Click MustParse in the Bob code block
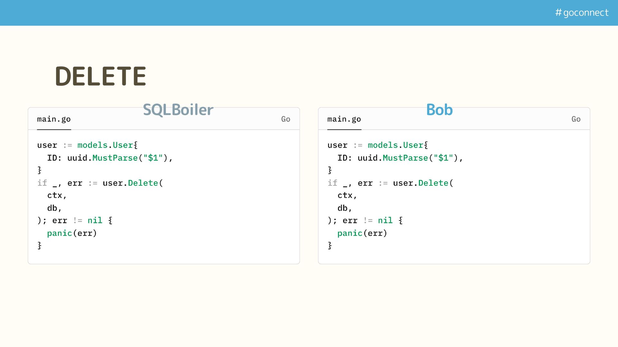This screenshot has width=618, height=347. click(405, 158)
